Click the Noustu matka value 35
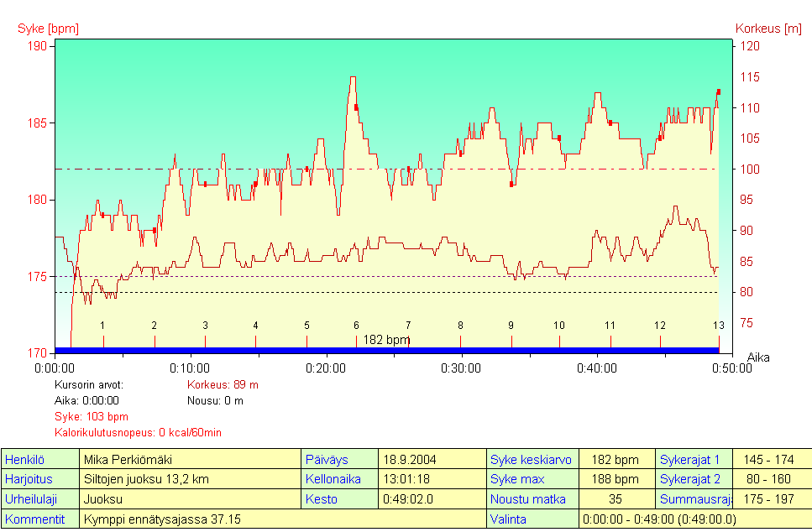This screenshot has height=532, width=812. (x=616, y=499)
